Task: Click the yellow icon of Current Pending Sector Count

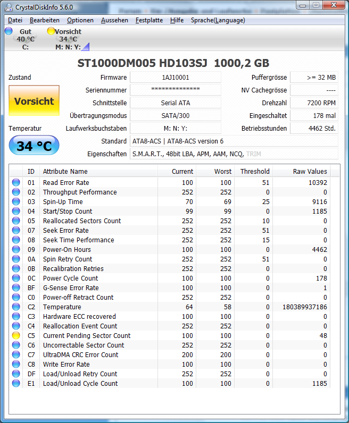Action: 16,336
